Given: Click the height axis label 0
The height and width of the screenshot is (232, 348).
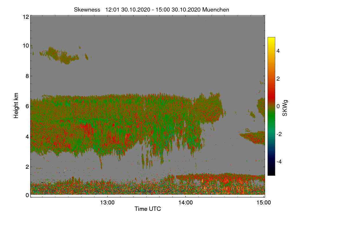Looking at the screenshot, I should (27, 195).
